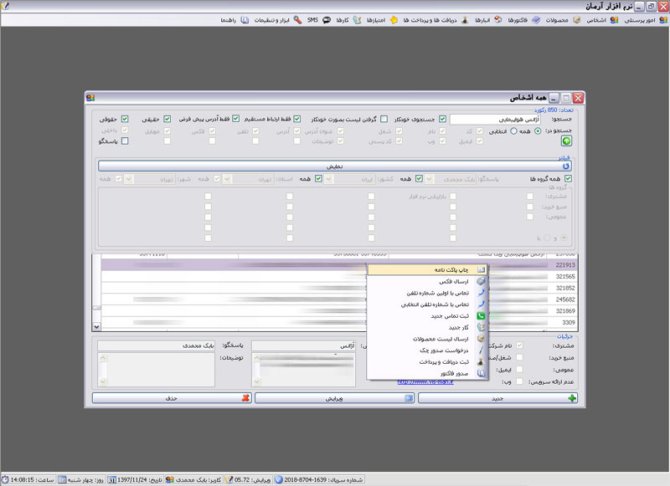Click the date 1397/11/24 in the status bar

click(136, 480)
